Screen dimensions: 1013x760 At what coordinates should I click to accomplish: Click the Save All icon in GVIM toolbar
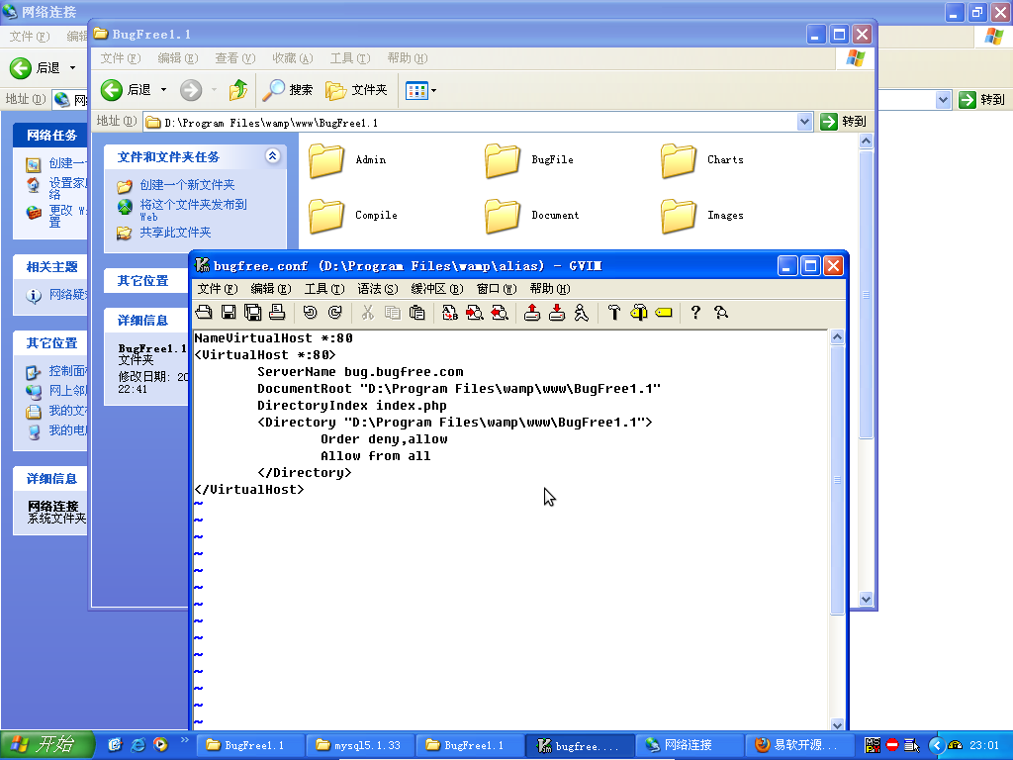click(x=252, y=313)
